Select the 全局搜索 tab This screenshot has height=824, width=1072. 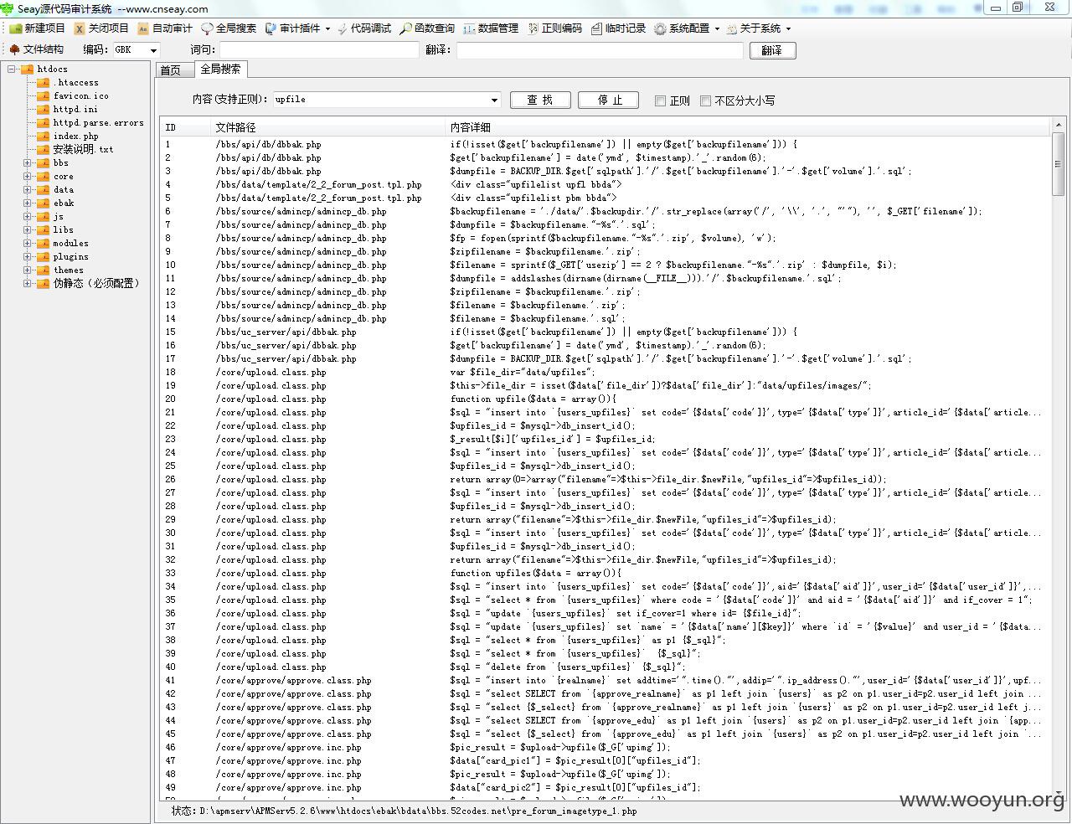220,69
